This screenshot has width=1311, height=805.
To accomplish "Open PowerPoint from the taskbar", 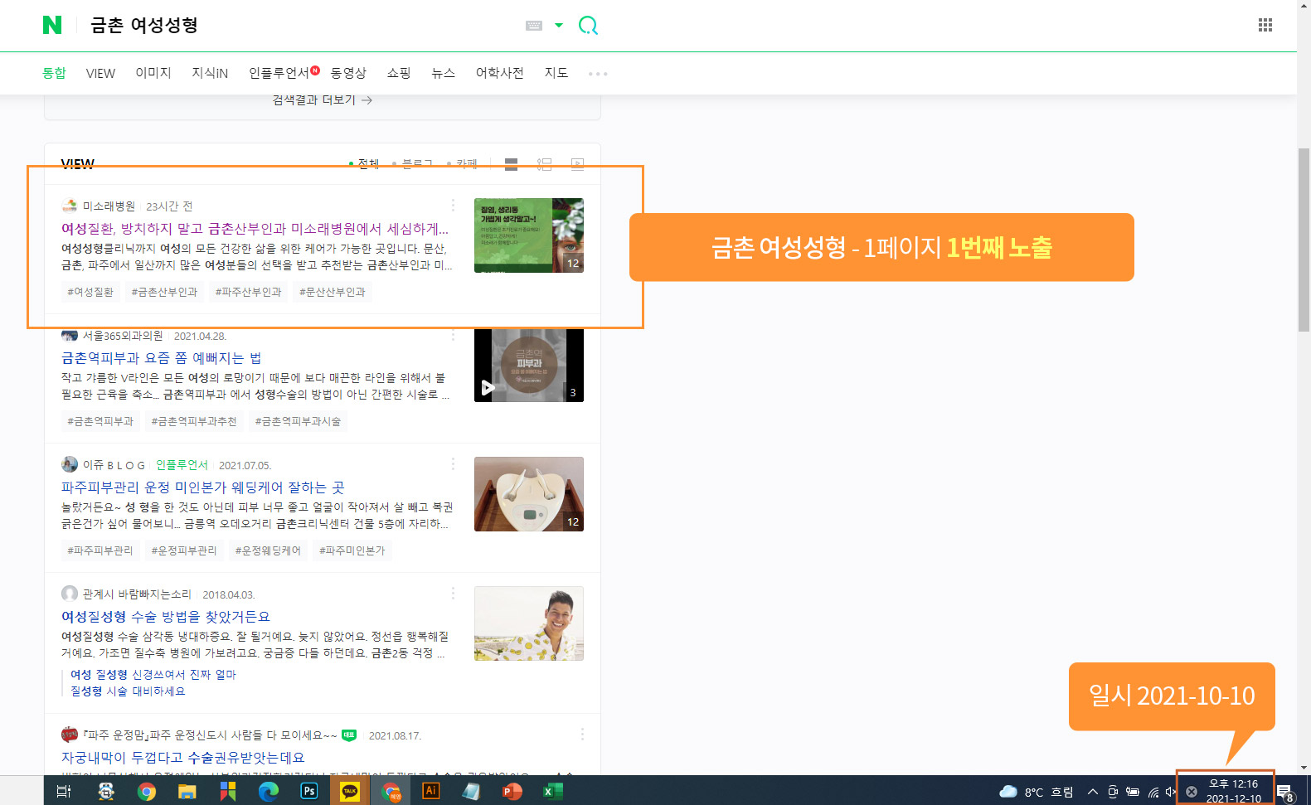I will pos(512,791).
